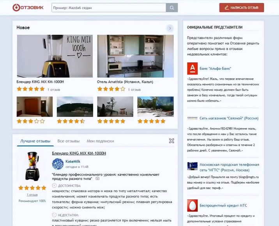The image size is (279, 226).
Task: Select the Мои подписки tab
Action: [100, 141]
